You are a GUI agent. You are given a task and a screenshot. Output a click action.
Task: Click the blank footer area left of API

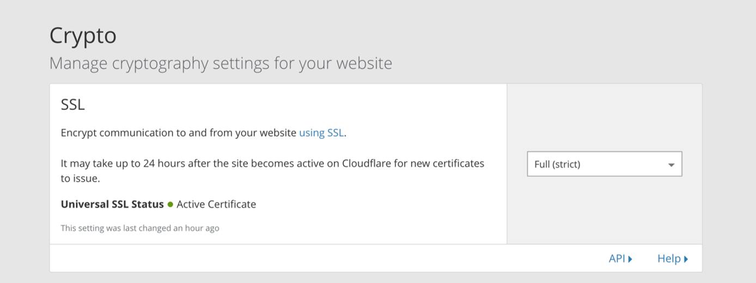[327, 259]
